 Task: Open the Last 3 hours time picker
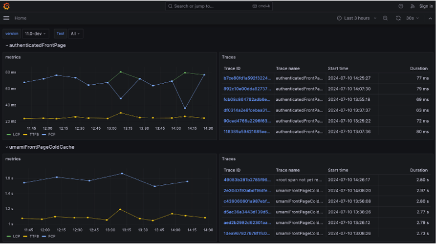coord(356,18)
